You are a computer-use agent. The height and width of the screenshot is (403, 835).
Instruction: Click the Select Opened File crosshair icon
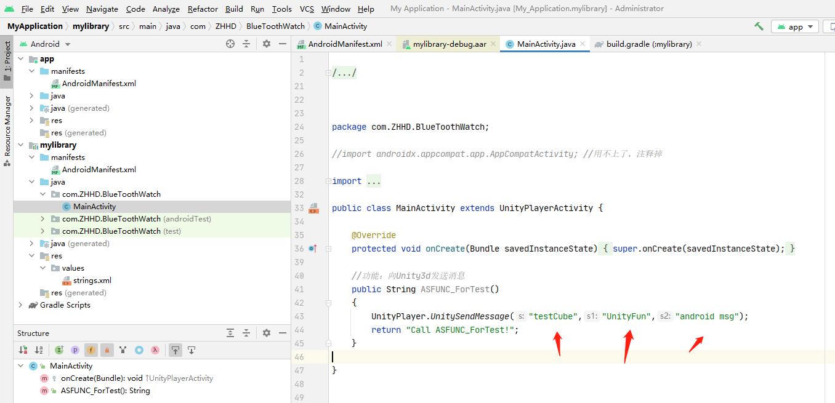(x=230, y=44)
